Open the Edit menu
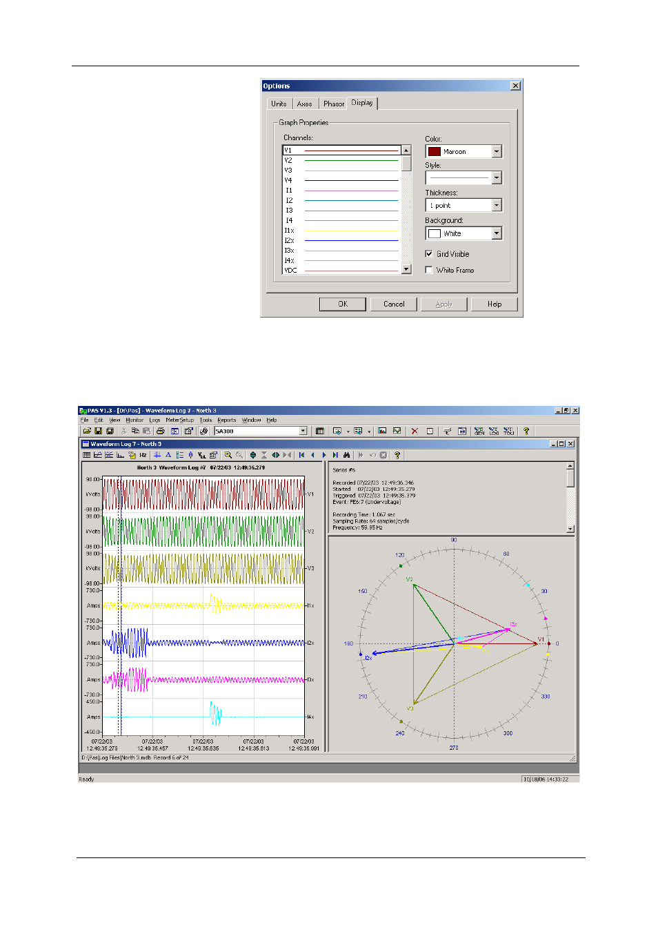The width and height of the screenshot is (658, 932). (x=99, y=420)
